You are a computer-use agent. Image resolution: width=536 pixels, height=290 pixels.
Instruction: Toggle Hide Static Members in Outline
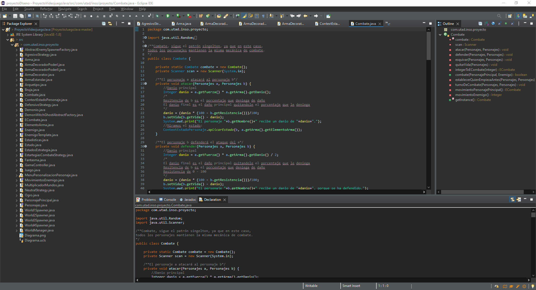[499, 24]
